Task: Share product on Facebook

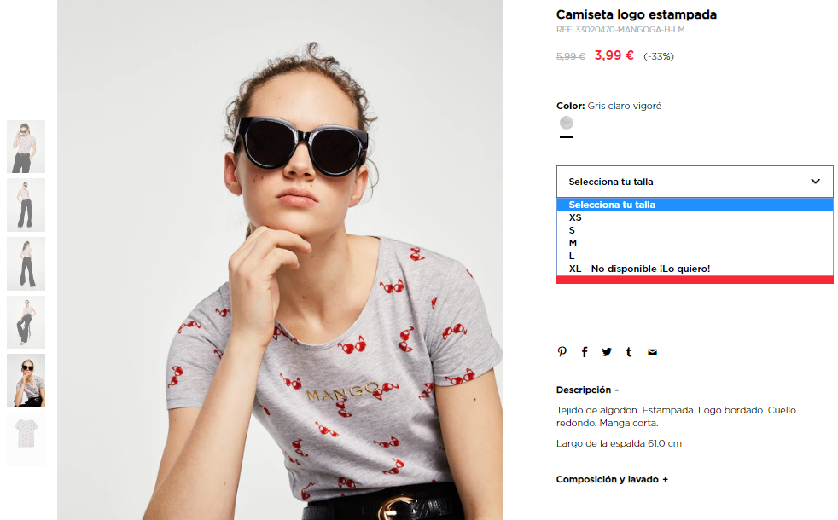Action: coord(585,352)
